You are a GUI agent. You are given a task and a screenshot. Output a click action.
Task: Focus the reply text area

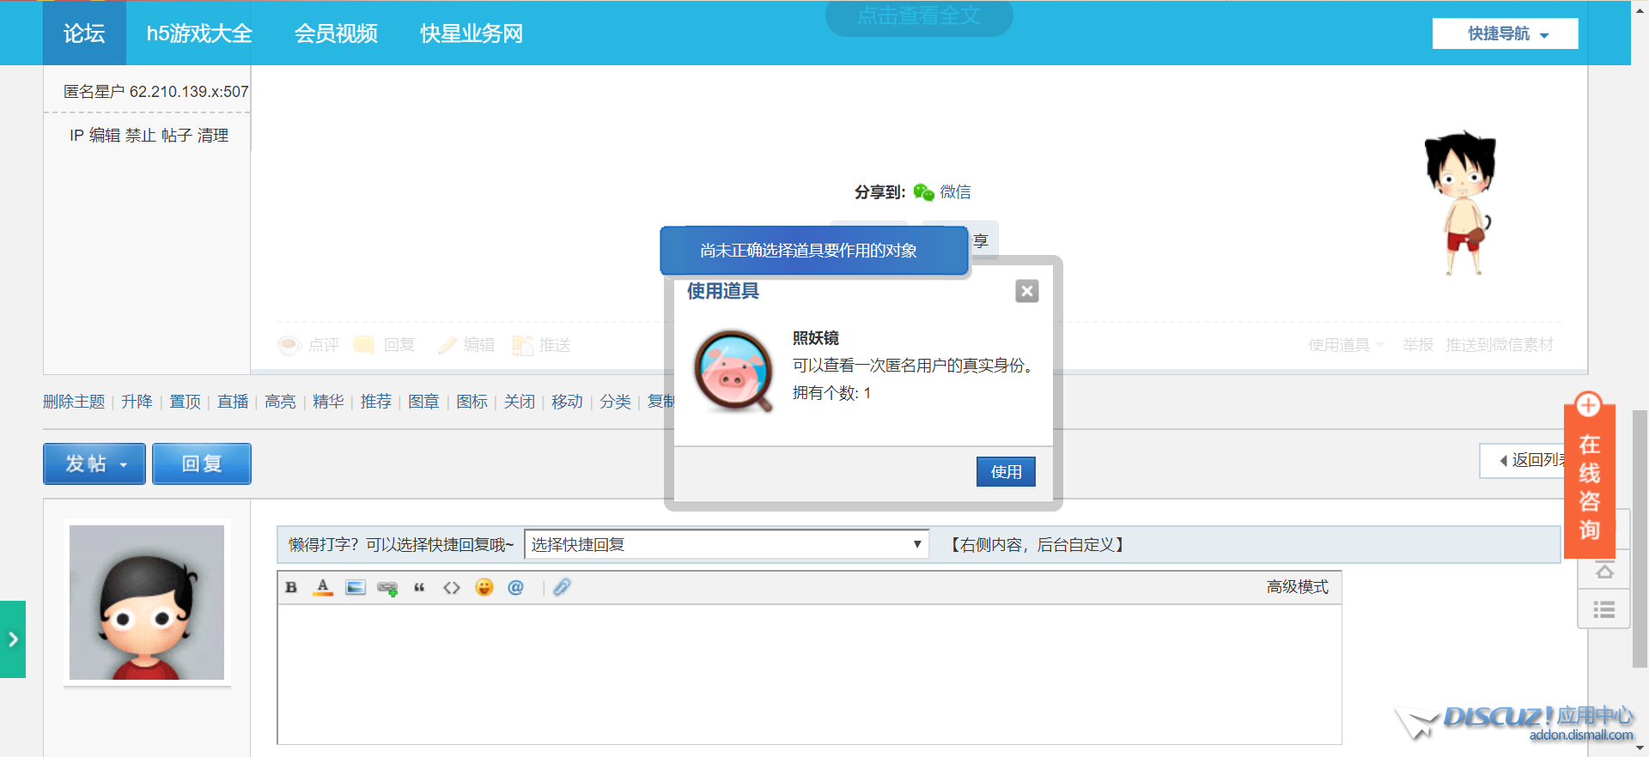809,674
